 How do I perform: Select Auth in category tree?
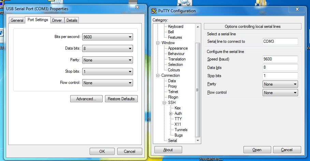pos(178,113)
